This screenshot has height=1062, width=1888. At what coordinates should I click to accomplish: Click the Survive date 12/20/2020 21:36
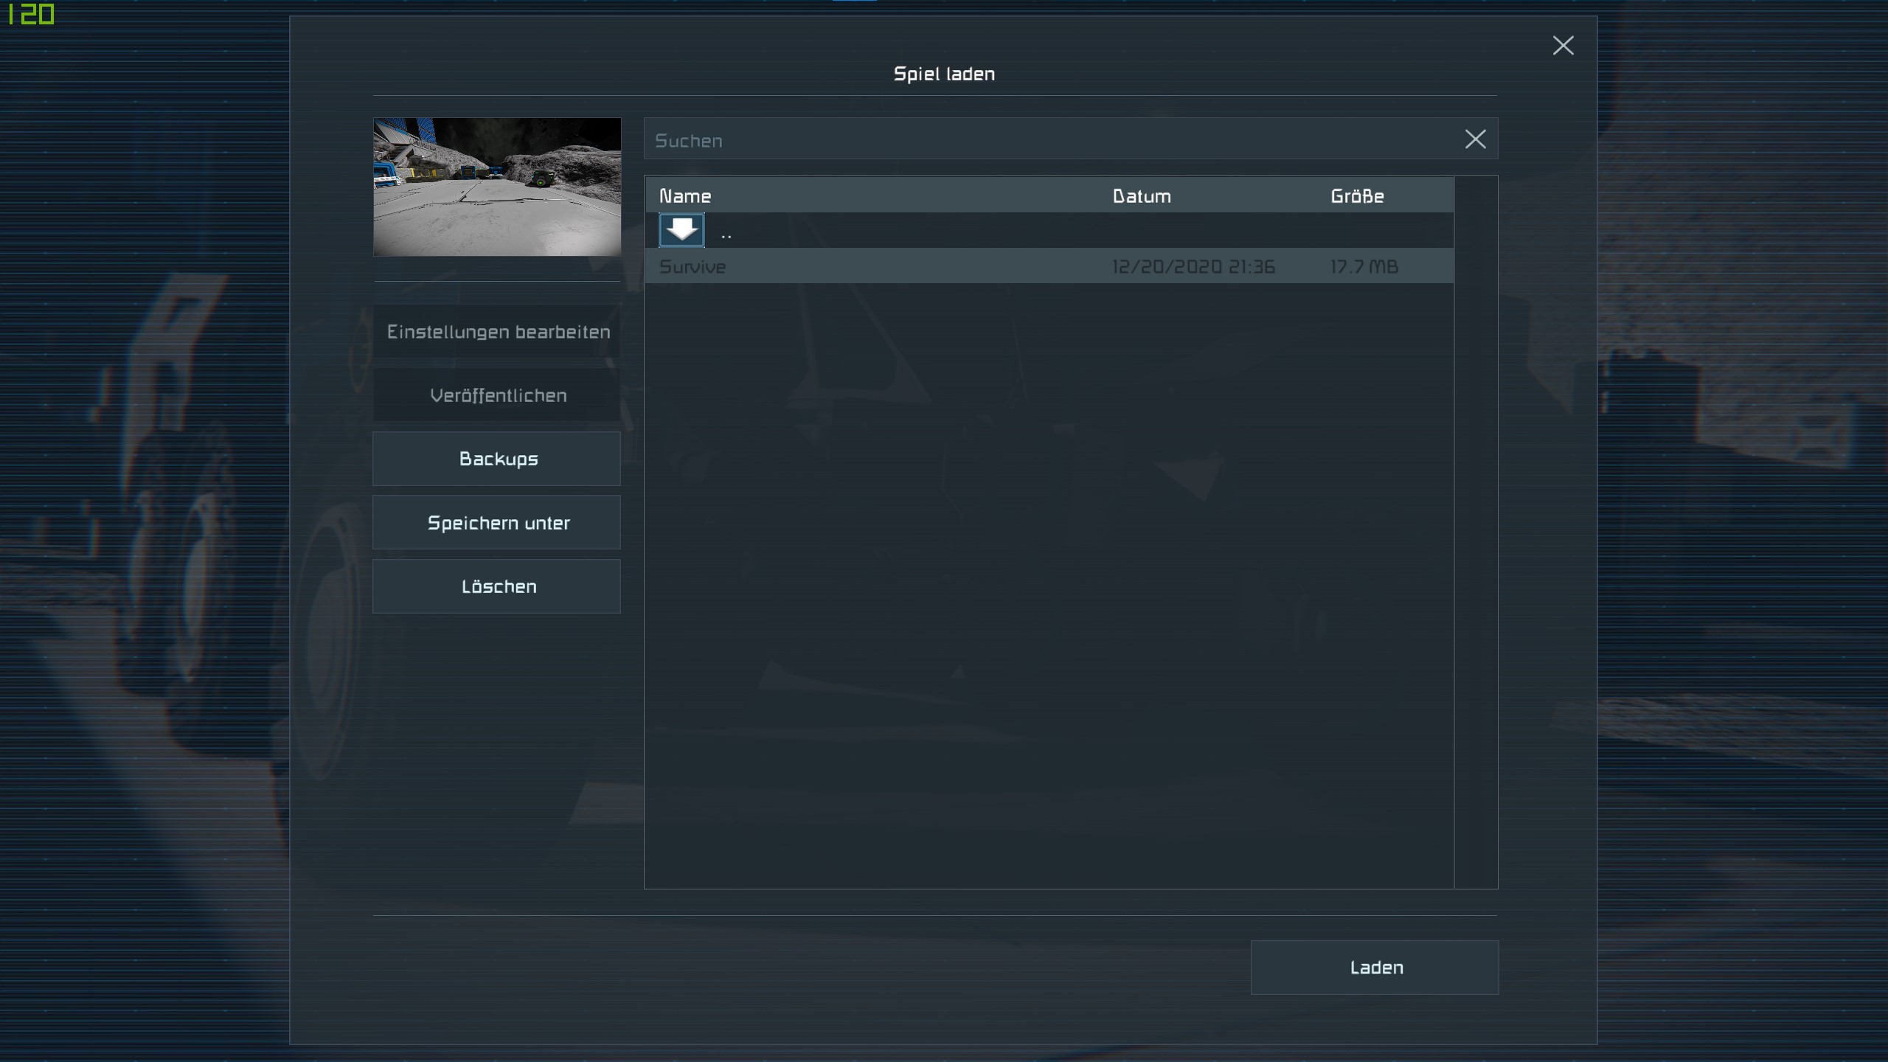pyautogui.click(x=1193, y=266)
